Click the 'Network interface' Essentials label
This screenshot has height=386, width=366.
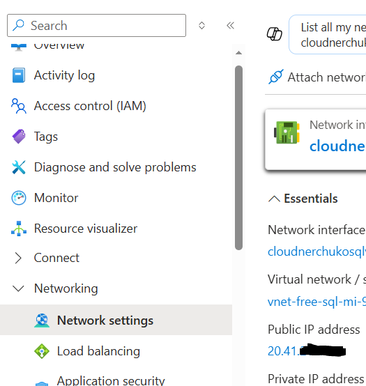pos(317,230)
